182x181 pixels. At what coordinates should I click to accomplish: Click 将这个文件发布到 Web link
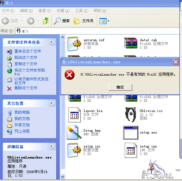[x=29, y=72]
